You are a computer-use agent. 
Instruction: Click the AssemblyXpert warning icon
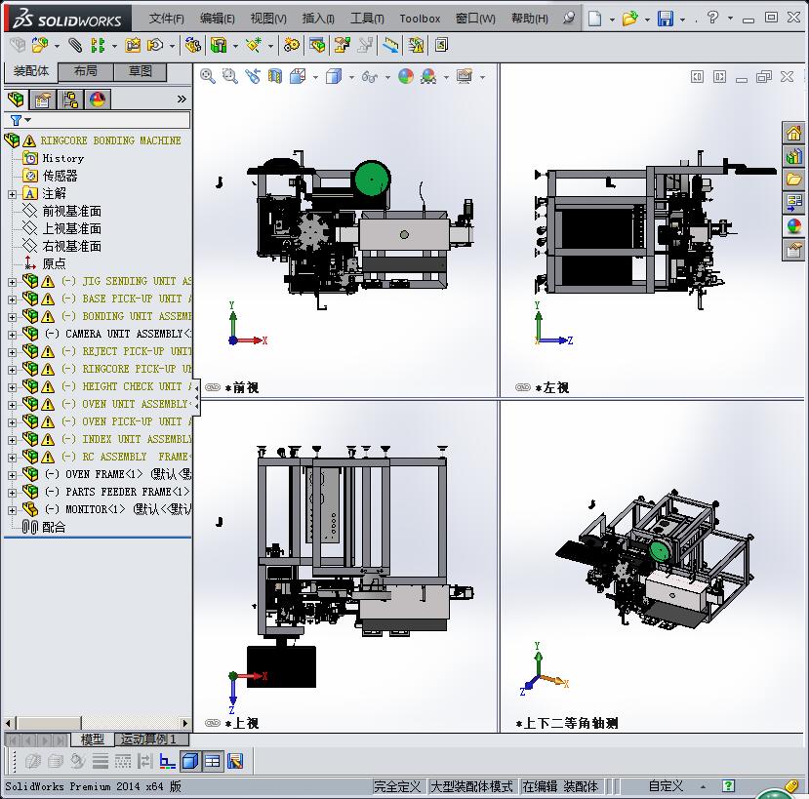coord(416,46)
